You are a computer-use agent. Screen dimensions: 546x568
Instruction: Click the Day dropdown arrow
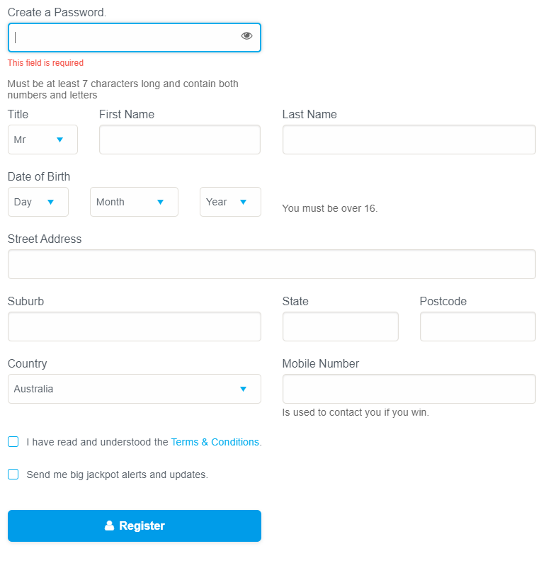coord(51,202)
